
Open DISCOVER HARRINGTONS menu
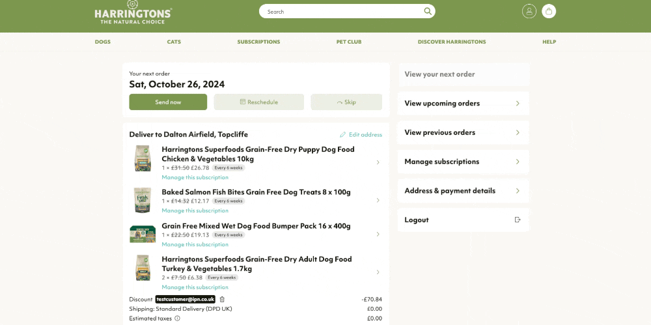(x=452, y=42)
